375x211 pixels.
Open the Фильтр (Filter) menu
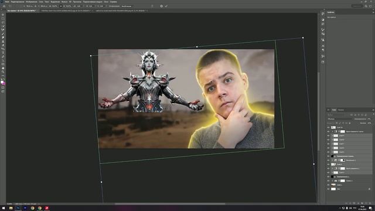coord(64,2)
